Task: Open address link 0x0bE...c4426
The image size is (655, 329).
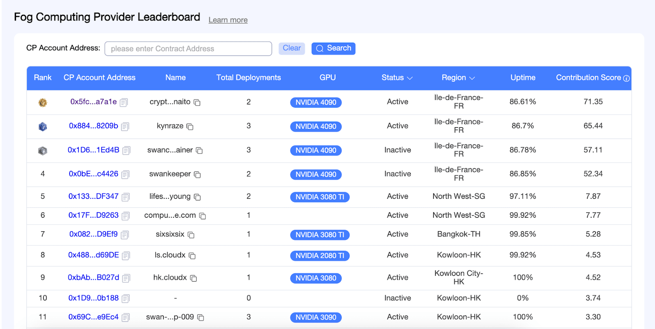Action: click(93, 174)
